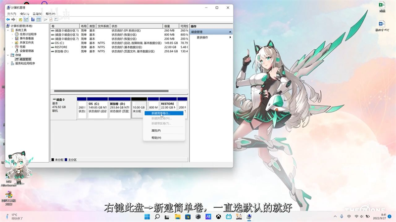Viewport: 396px width, 222px height.
Task: Open the bilibili app from the taskbar
Action: 229,217
